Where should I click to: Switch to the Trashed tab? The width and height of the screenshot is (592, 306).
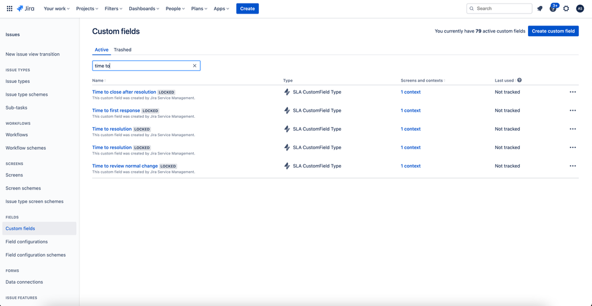coord(123,50)
